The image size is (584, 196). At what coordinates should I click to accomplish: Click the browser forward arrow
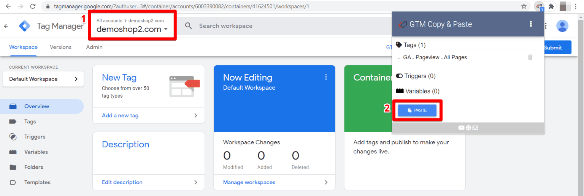pos(20,6)
